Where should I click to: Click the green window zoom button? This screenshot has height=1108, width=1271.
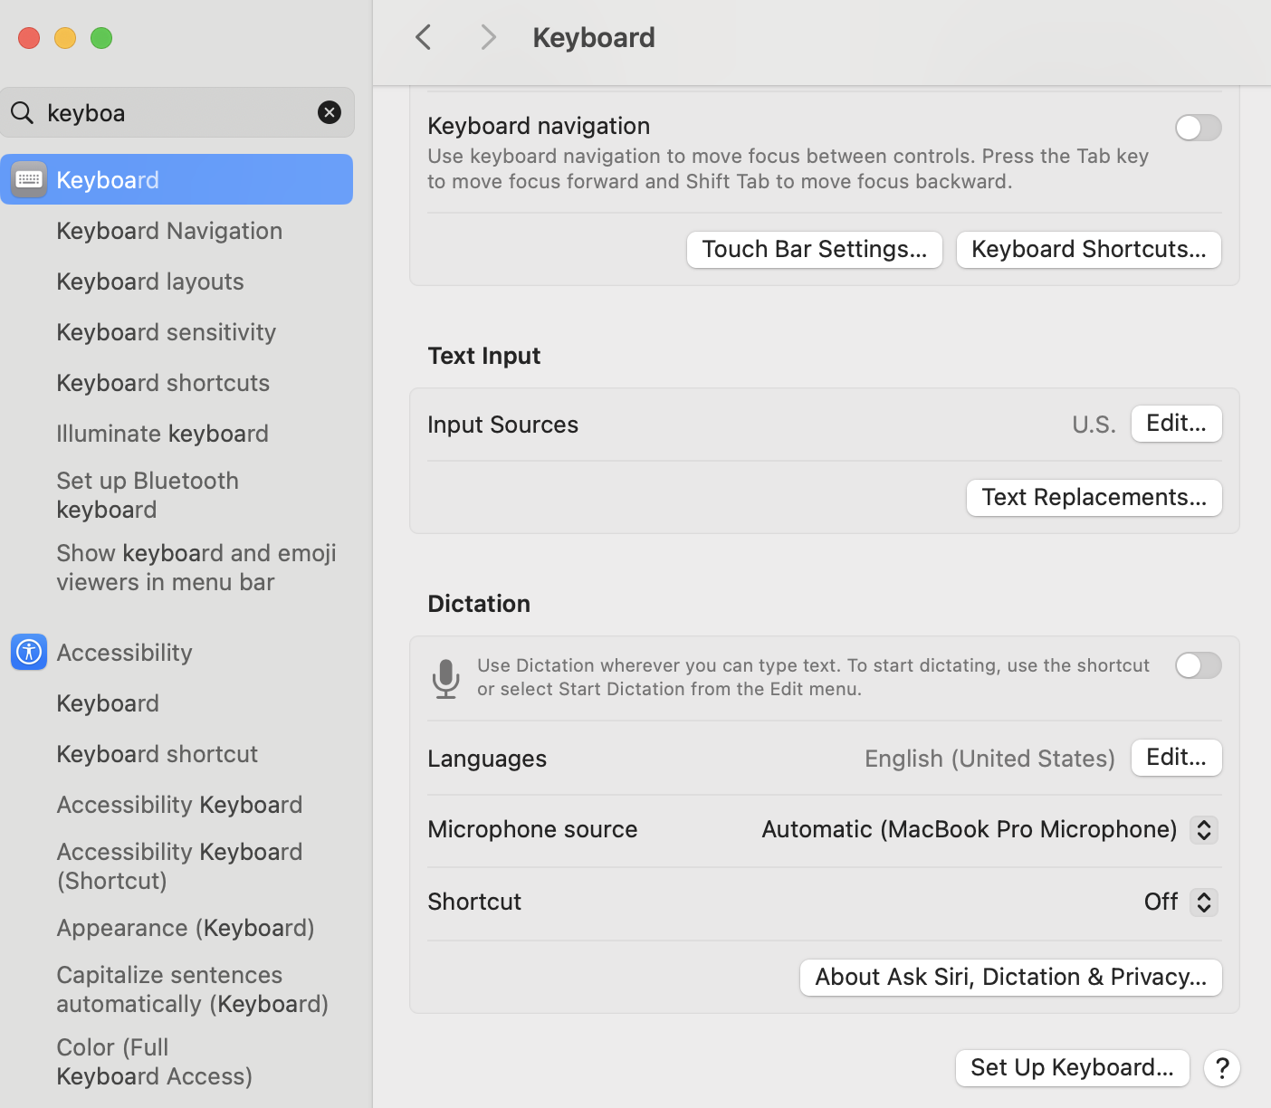[x=101, y=38]
